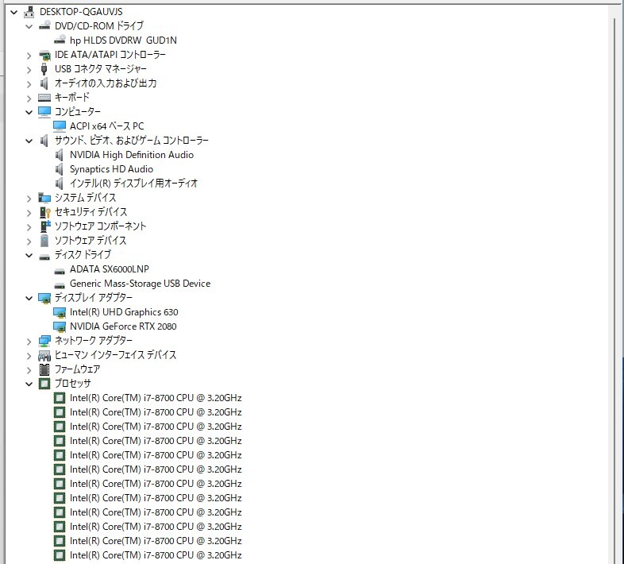Select the DESKTOP-QGAUVJS computer name
Viewport: 624px width, 564px height.
click(81, 12)
